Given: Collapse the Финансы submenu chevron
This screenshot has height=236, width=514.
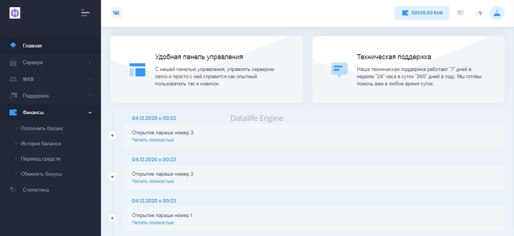Looking at the screenshot, I should pos(90,112).
